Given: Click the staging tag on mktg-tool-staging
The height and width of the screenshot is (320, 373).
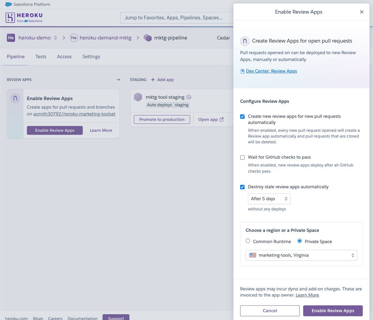Looking at the screenshot, I should (x=182, y=105).
